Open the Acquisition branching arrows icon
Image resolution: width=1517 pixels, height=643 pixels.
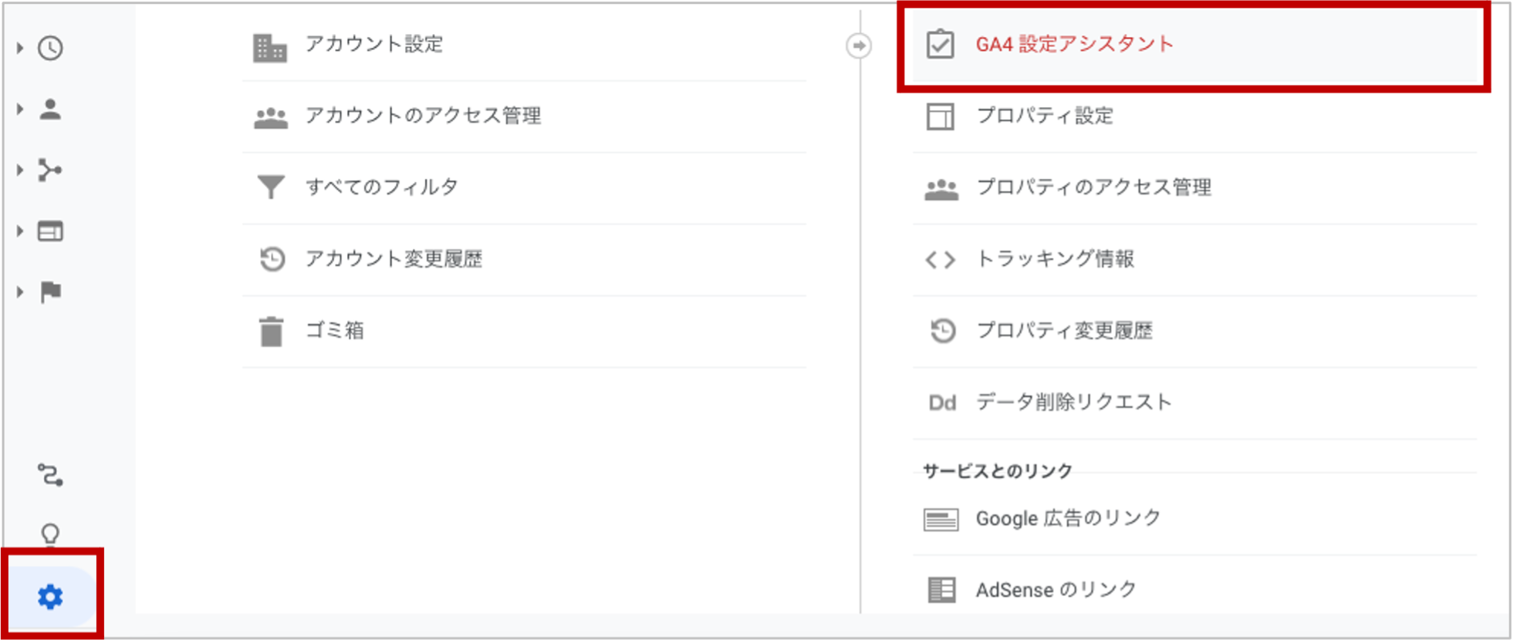point(50,170)
